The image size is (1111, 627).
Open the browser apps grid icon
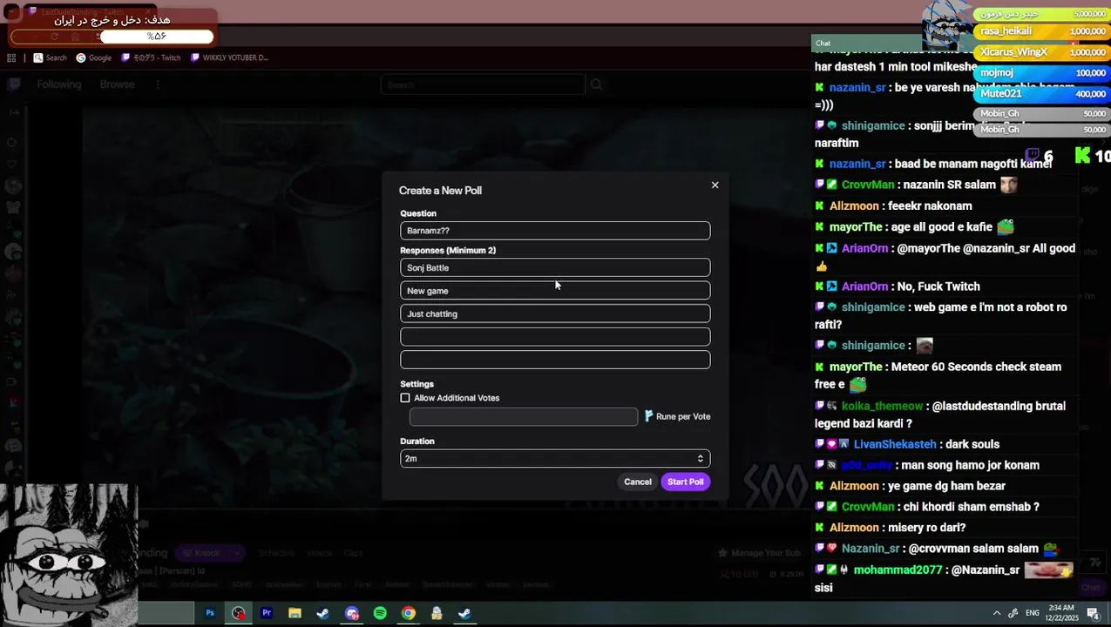click(x=11, y=57)
